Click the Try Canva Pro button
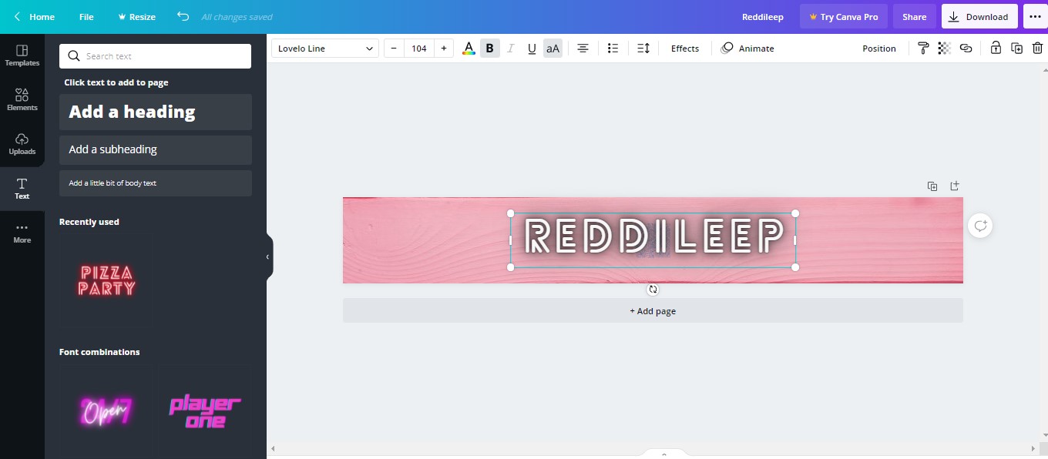The height and width of the screenshot is (459, 1048). click(x=844, y=17)
